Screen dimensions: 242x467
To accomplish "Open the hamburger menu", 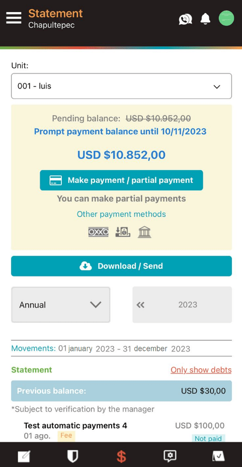I will pyautogui.click(x=14, y=18).
